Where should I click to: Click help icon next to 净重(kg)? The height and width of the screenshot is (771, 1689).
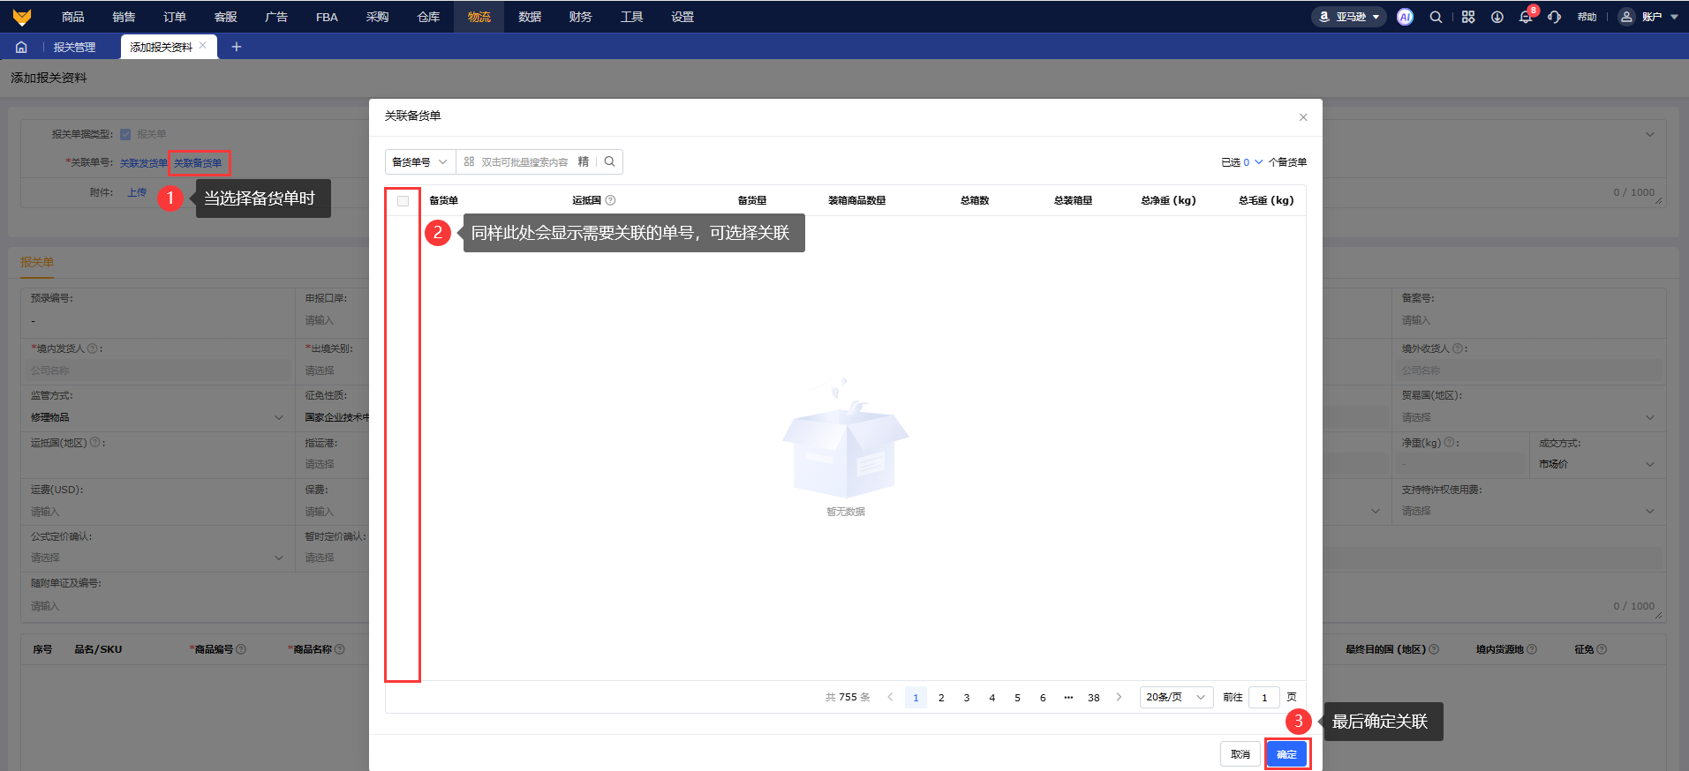coord(1449,443)
